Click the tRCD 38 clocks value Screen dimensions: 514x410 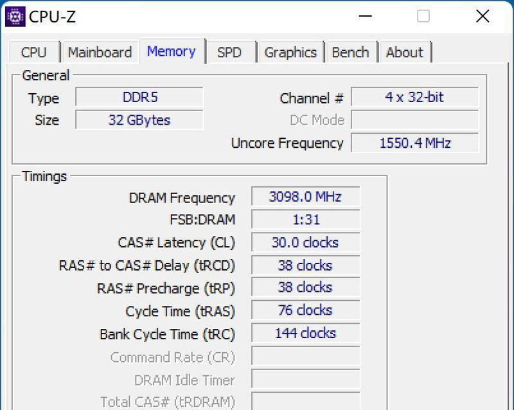point(306,265)
